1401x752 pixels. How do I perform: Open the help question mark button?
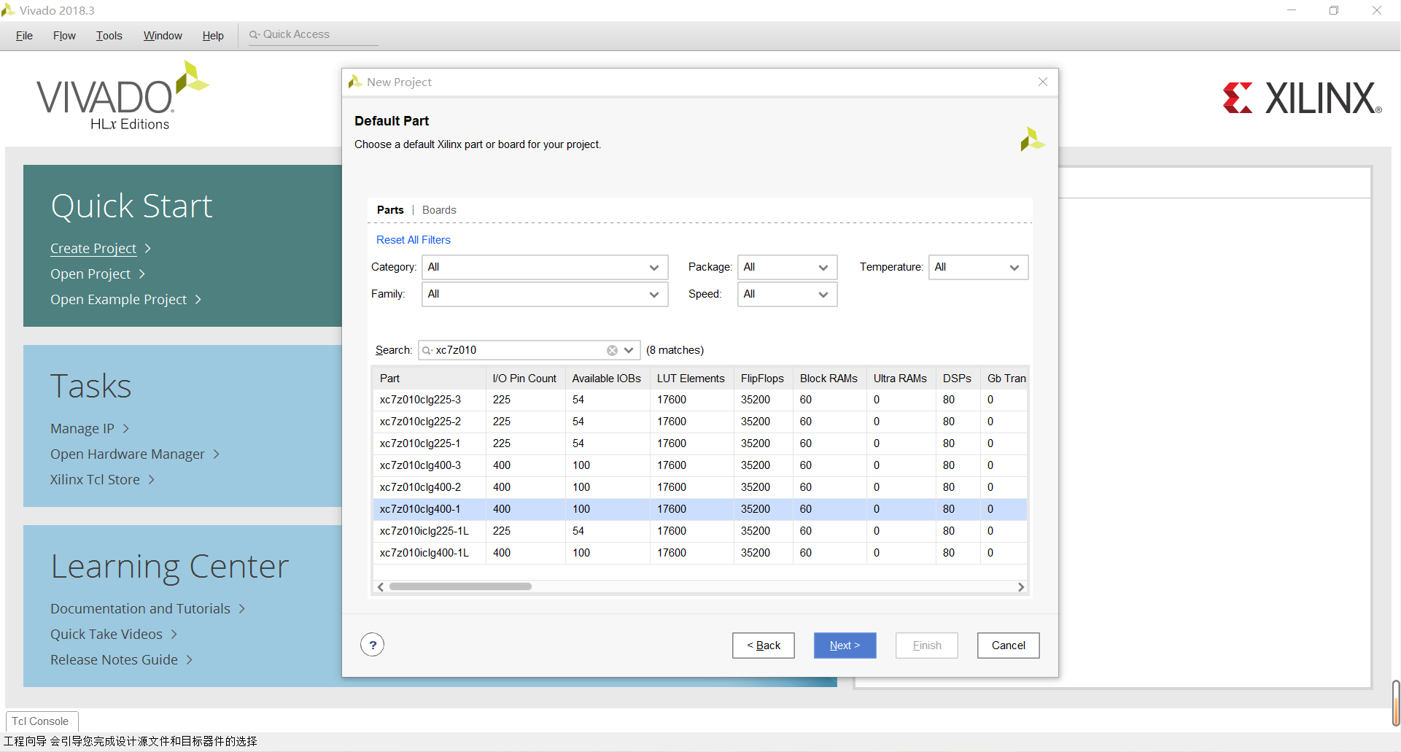coord(373,645)
